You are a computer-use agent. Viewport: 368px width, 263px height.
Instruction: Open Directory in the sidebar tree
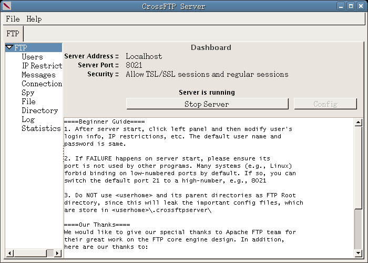(x=39, y=110)
